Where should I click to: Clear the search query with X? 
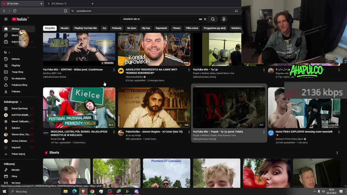pos(205,19)
